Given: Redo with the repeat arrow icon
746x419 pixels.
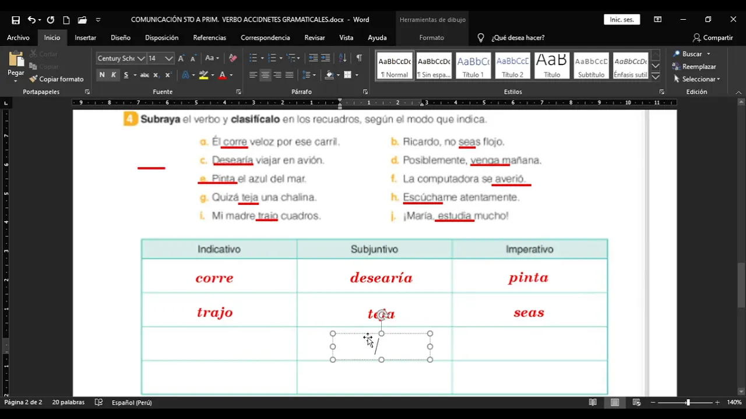Looking at the screenshot, I should (x=51, y=20).
